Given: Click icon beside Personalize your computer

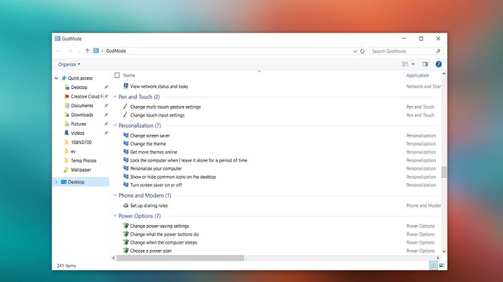Looking at the screenshot, I should tap(126, 168).
